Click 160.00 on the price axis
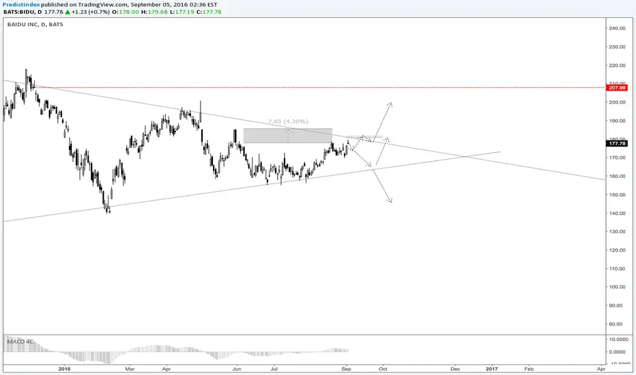 pyautogui.click(x=617, y=177)
